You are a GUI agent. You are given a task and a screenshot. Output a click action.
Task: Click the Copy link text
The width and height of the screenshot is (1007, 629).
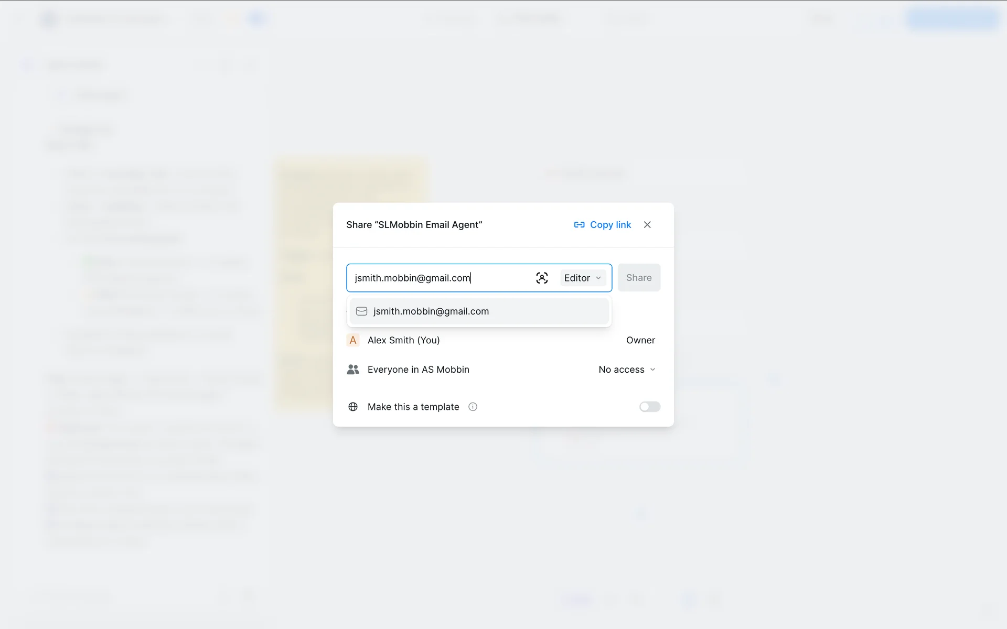point(610,225)
